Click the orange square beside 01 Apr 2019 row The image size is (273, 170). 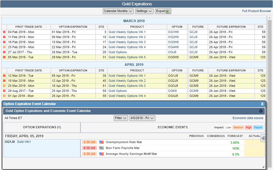[x=4, y=96]
